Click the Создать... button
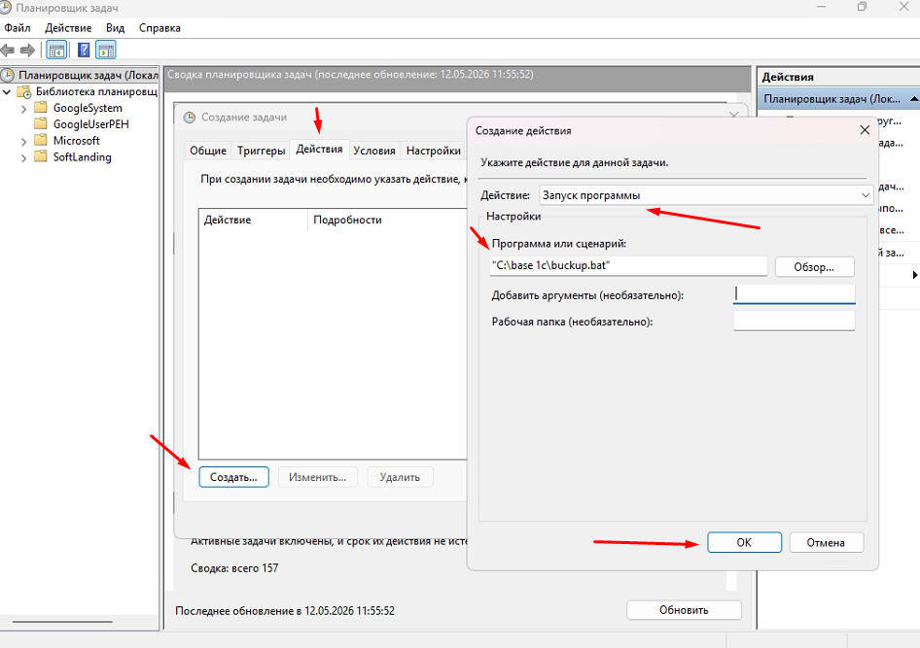Image resolution: width=920 pixels, height=648 pixels. (x=233, y=477)
